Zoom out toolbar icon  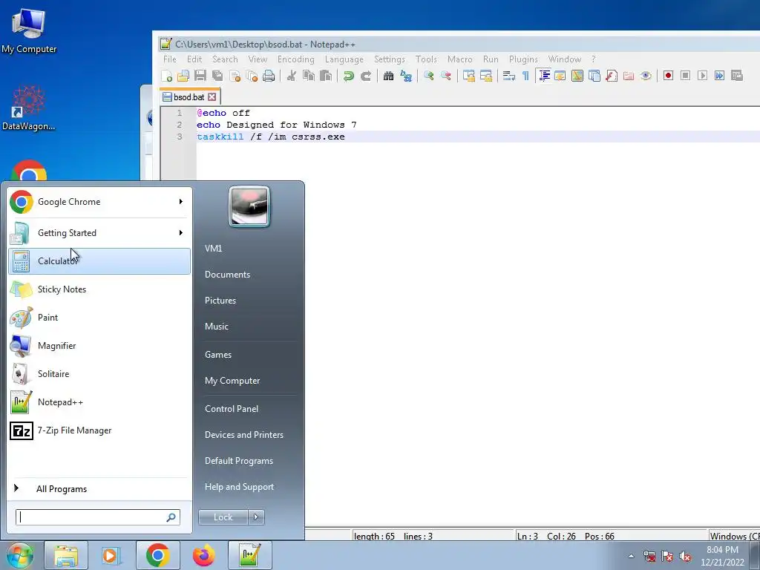446,76
